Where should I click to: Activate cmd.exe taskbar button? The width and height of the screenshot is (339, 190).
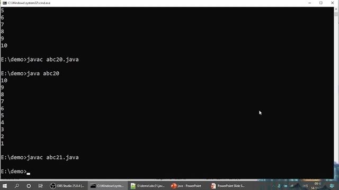108,186
